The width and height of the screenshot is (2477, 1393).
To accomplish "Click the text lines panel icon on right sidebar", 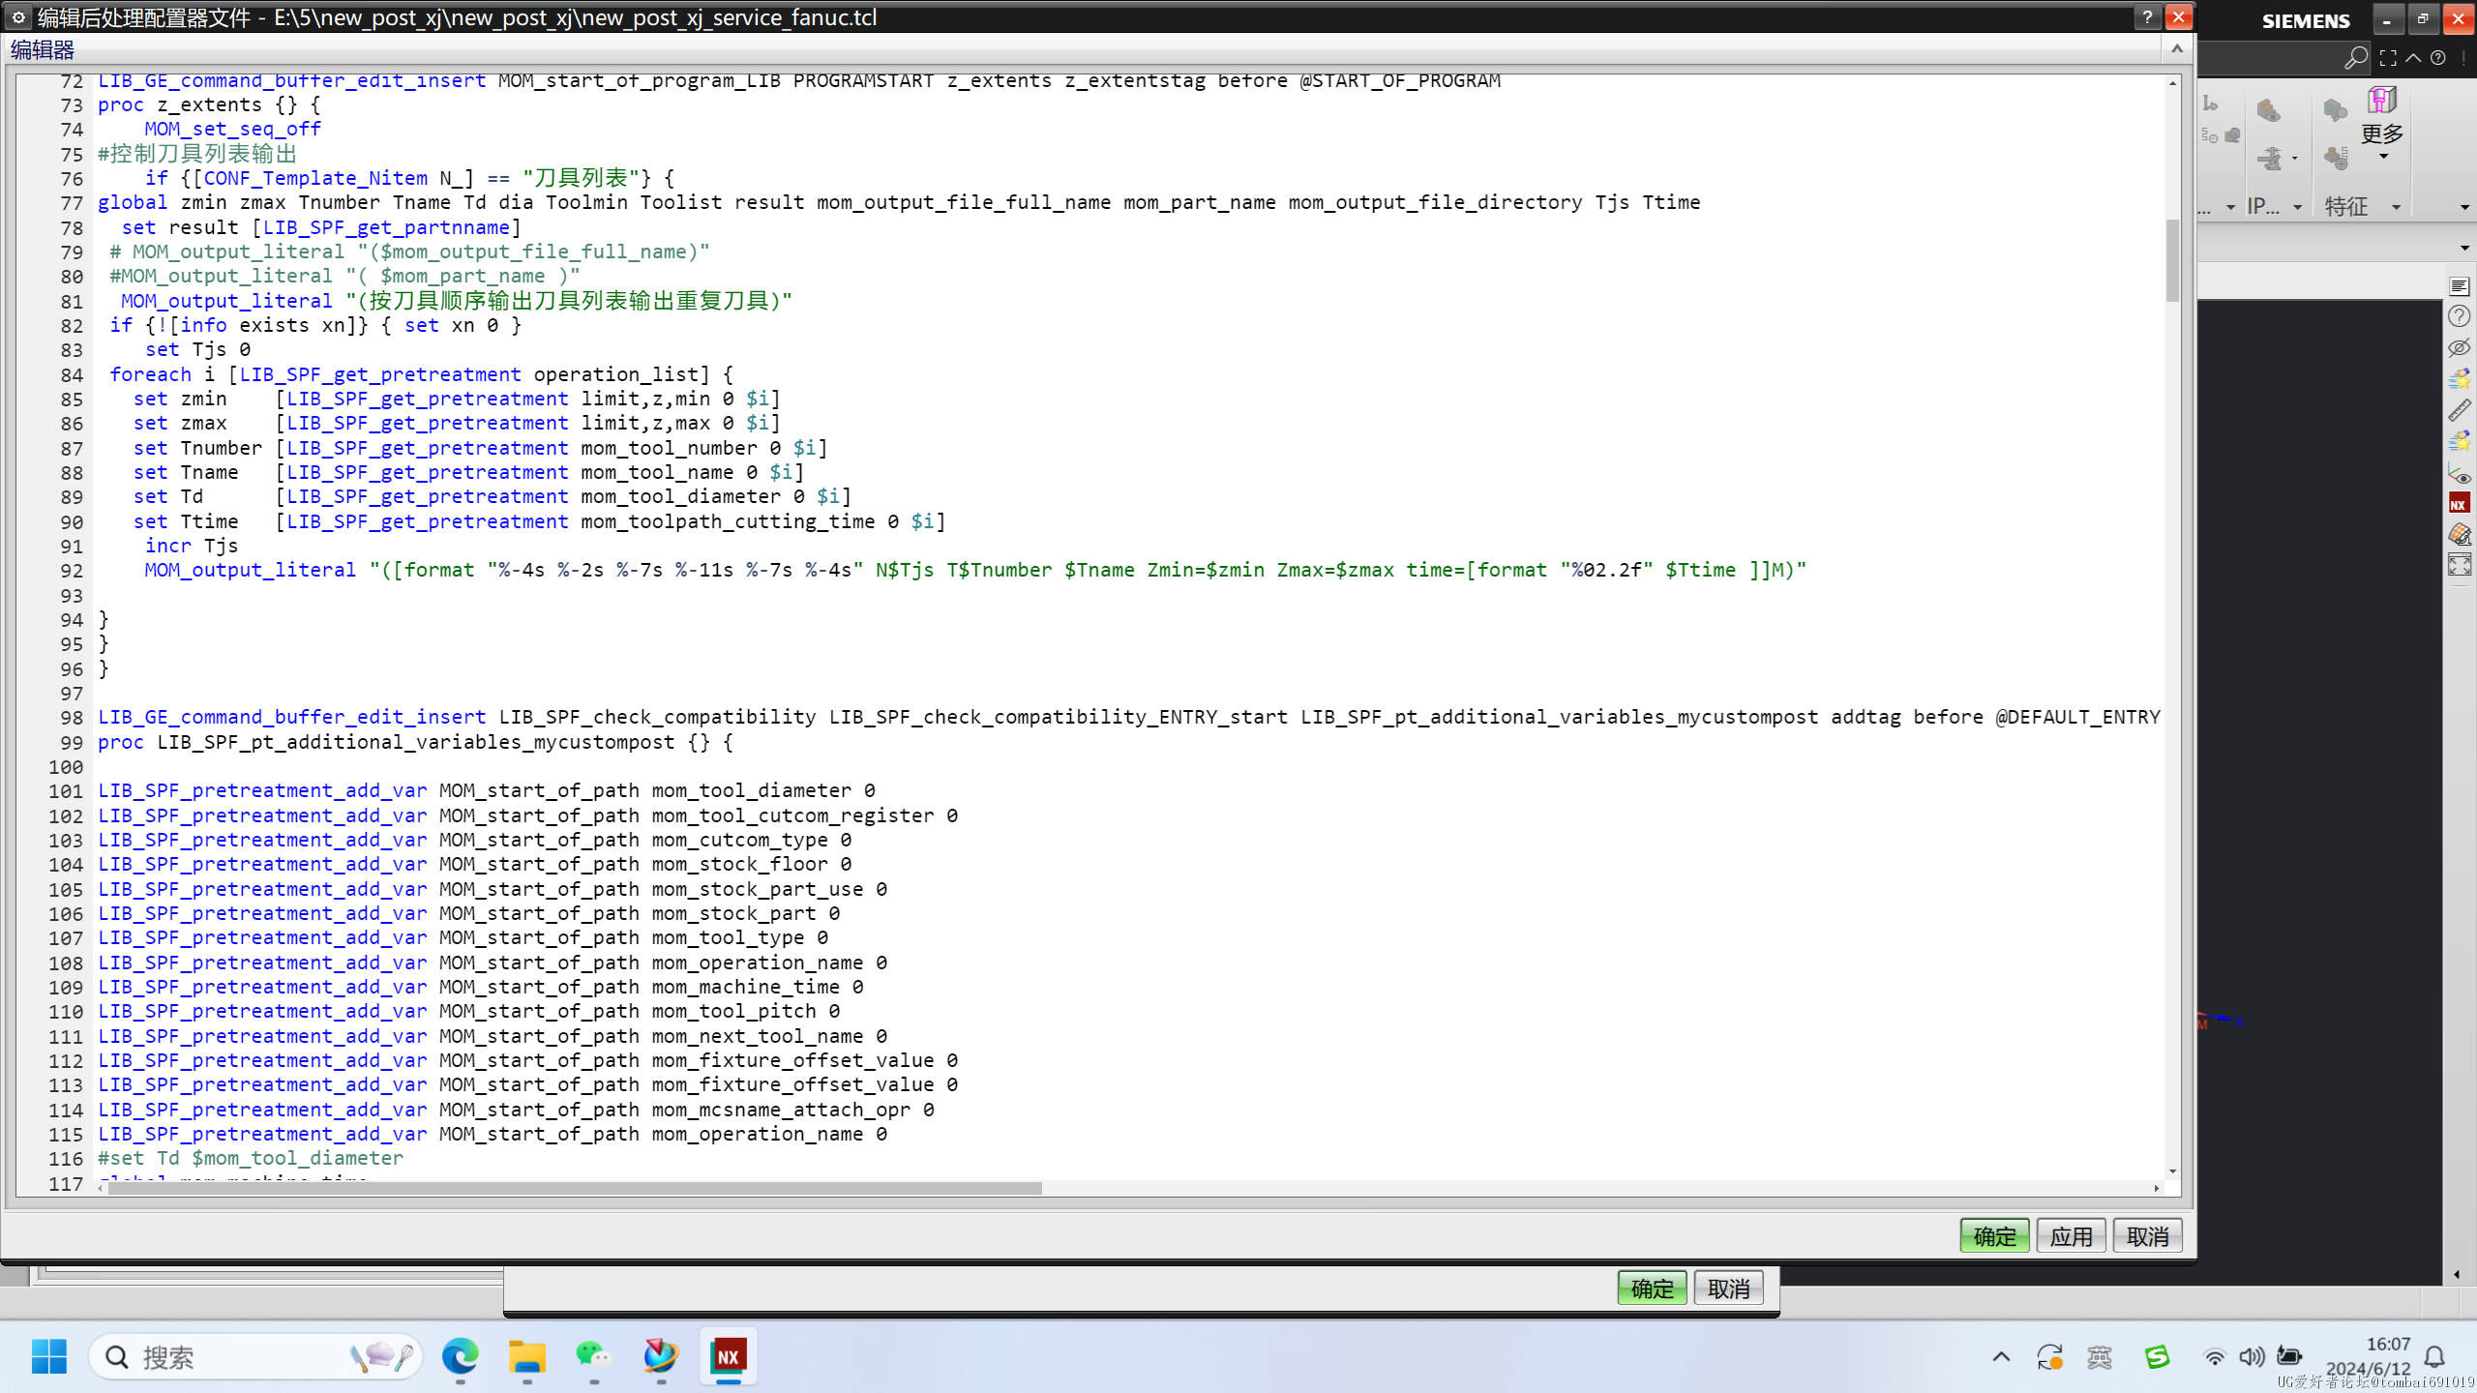I will click(2460, 285).
